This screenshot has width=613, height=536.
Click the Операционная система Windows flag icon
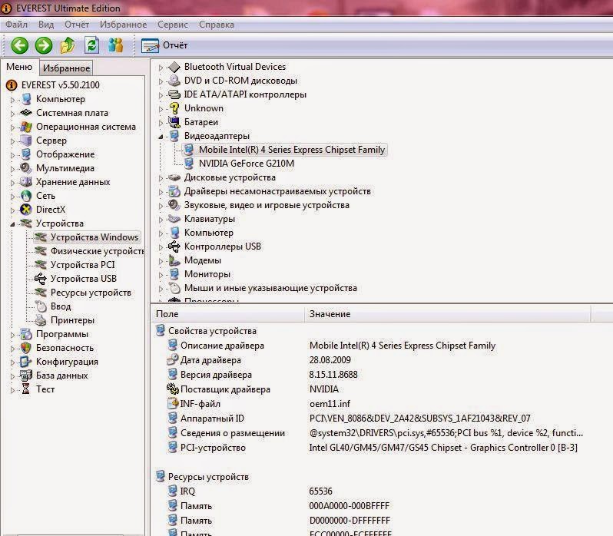click(x=26, y=127)
